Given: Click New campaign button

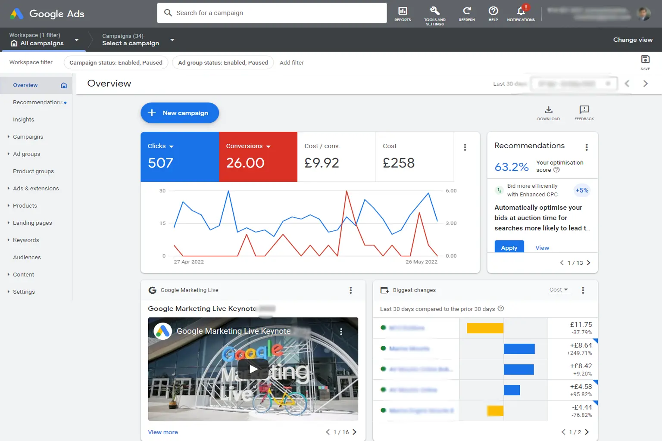Looking at the screenshot, I should click(180, 113).
